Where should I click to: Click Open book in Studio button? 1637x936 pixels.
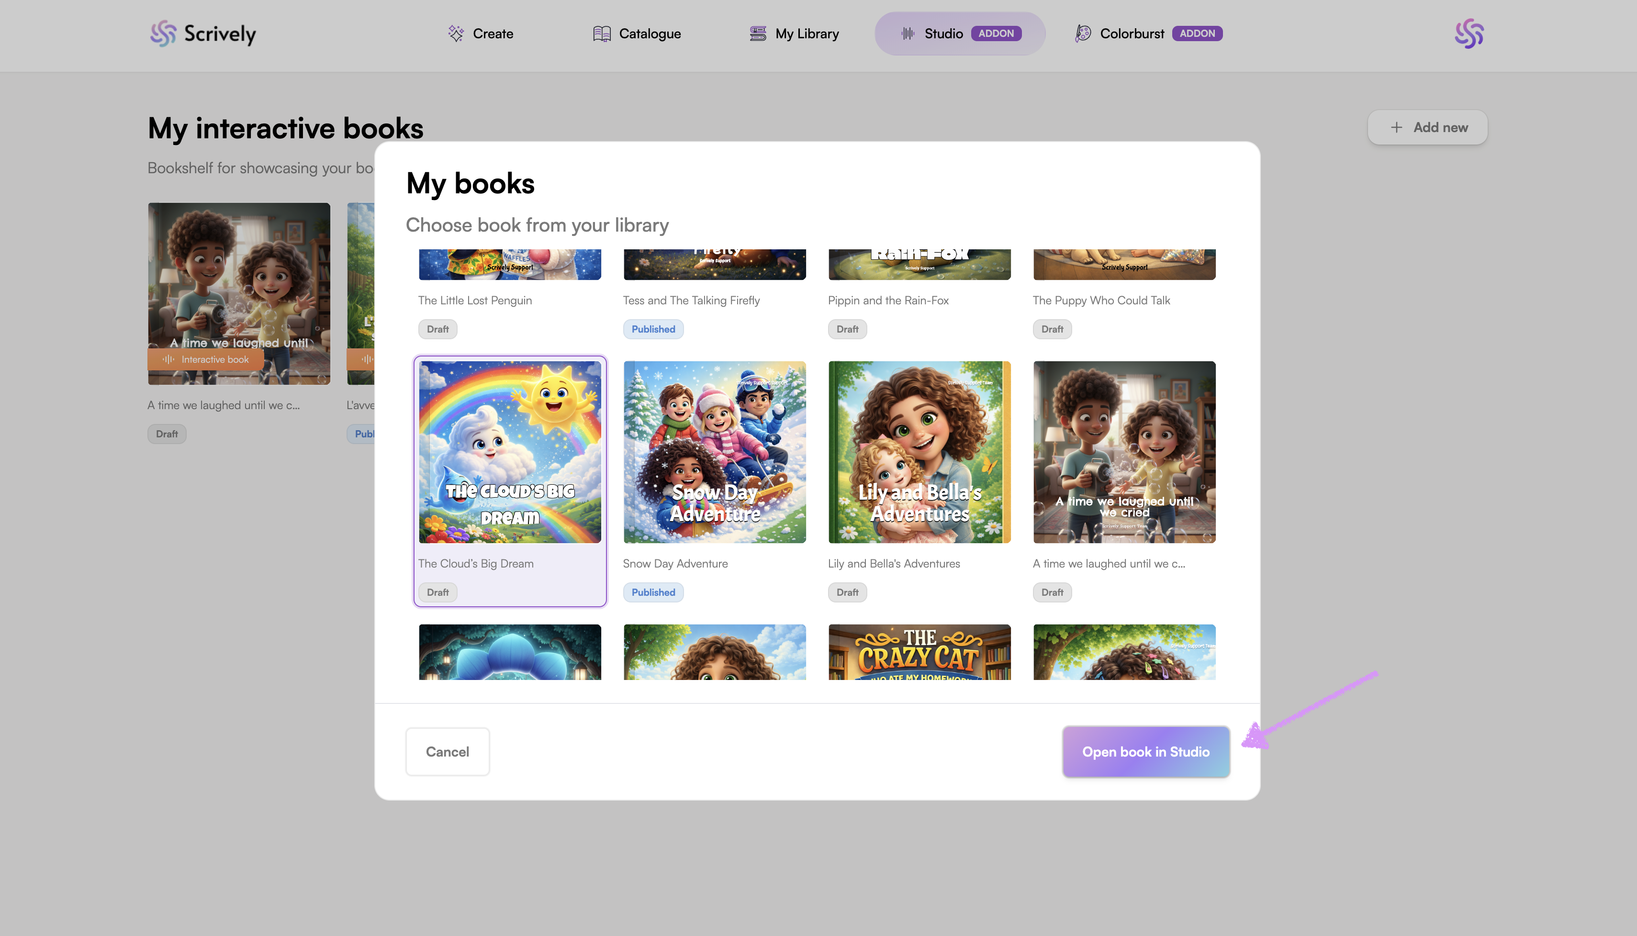tap(1145, 751)
